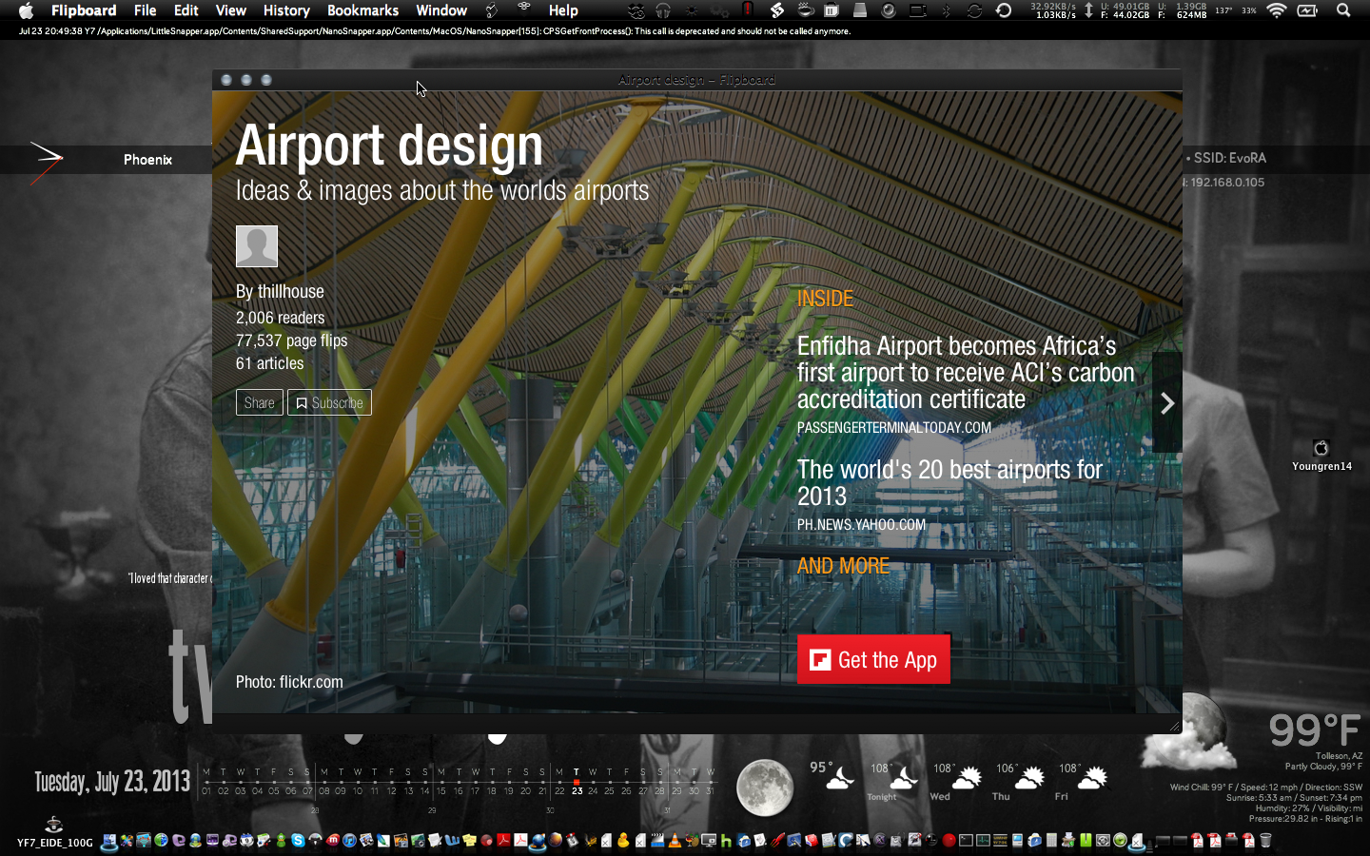Click the Photo: flickr.com credit

(x=289, y=682)
